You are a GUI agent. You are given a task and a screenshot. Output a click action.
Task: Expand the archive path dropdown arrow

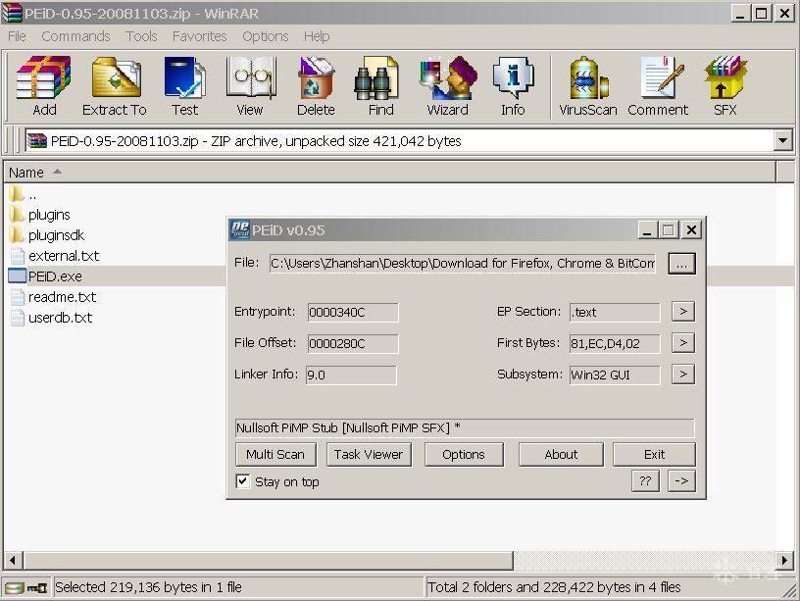pyautogui.click(x=782, y=140)
